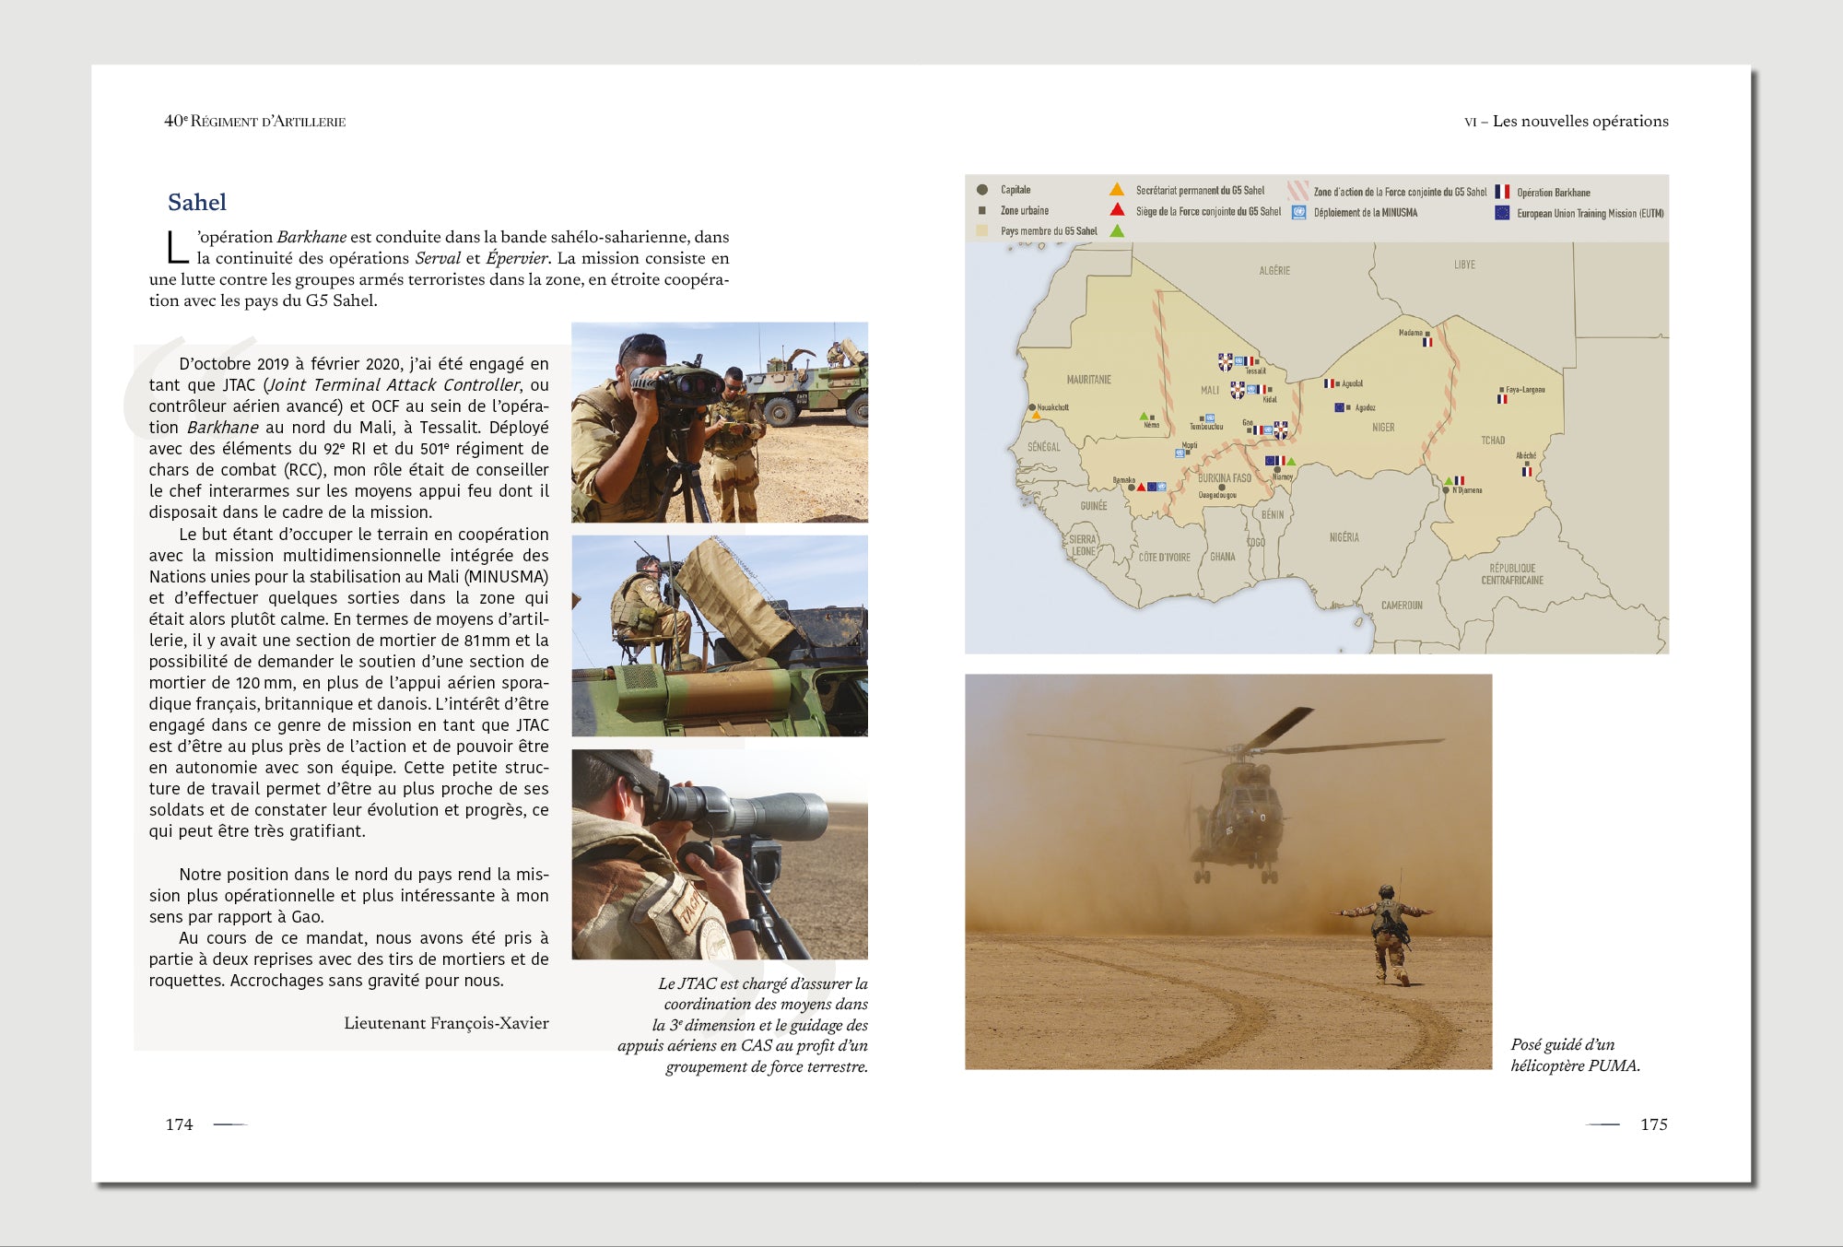Click page number 175
This screenshot has width=1843, height=1247.
point(1654,1124)
